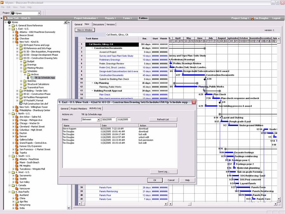Switch to the Discussions tab
Screen dimensions: 285x214
point(98,24)
